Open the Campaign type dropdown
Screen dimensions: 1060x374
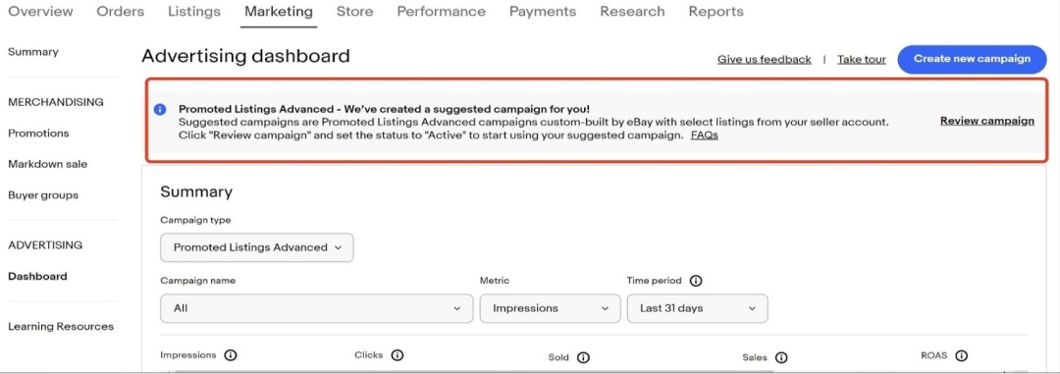pos(257,247)
